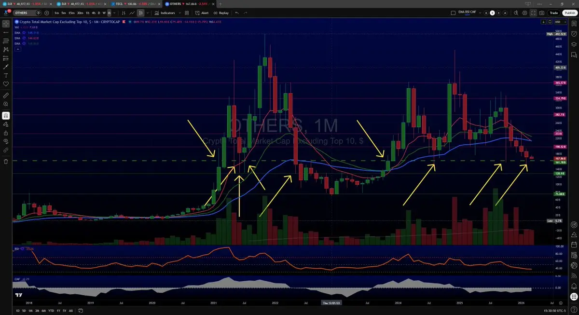Select the trend line drawing tool
The width and height of the screenshot is (579, 315).
[6, 32]
